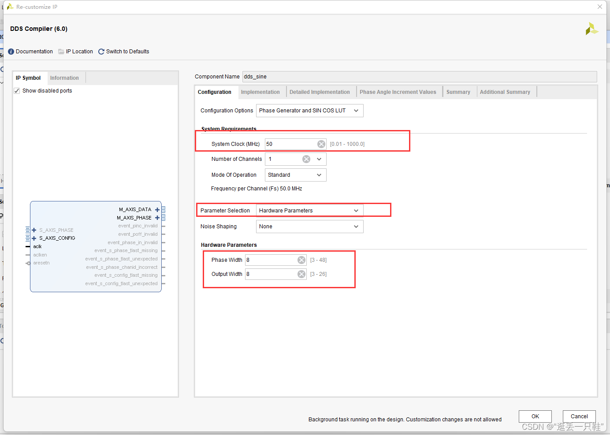
Task: Clear the Phase Width value
Action: coord(301,260)
